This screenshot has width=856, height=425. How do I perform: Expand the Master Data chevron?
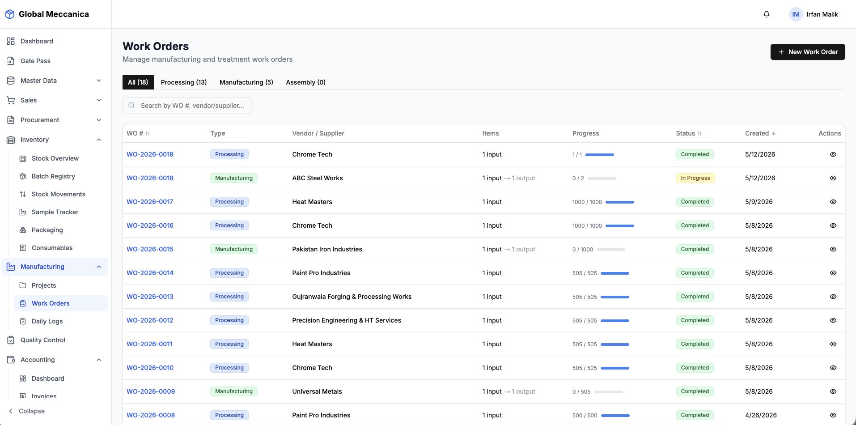pos(99,81)
